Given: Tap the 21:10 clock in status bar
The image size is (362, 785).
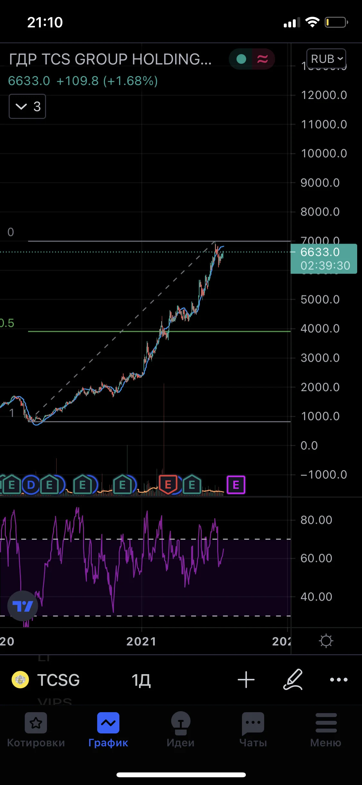Looking at the screenshot, I should pyautogui.click(x=45, y=22).
